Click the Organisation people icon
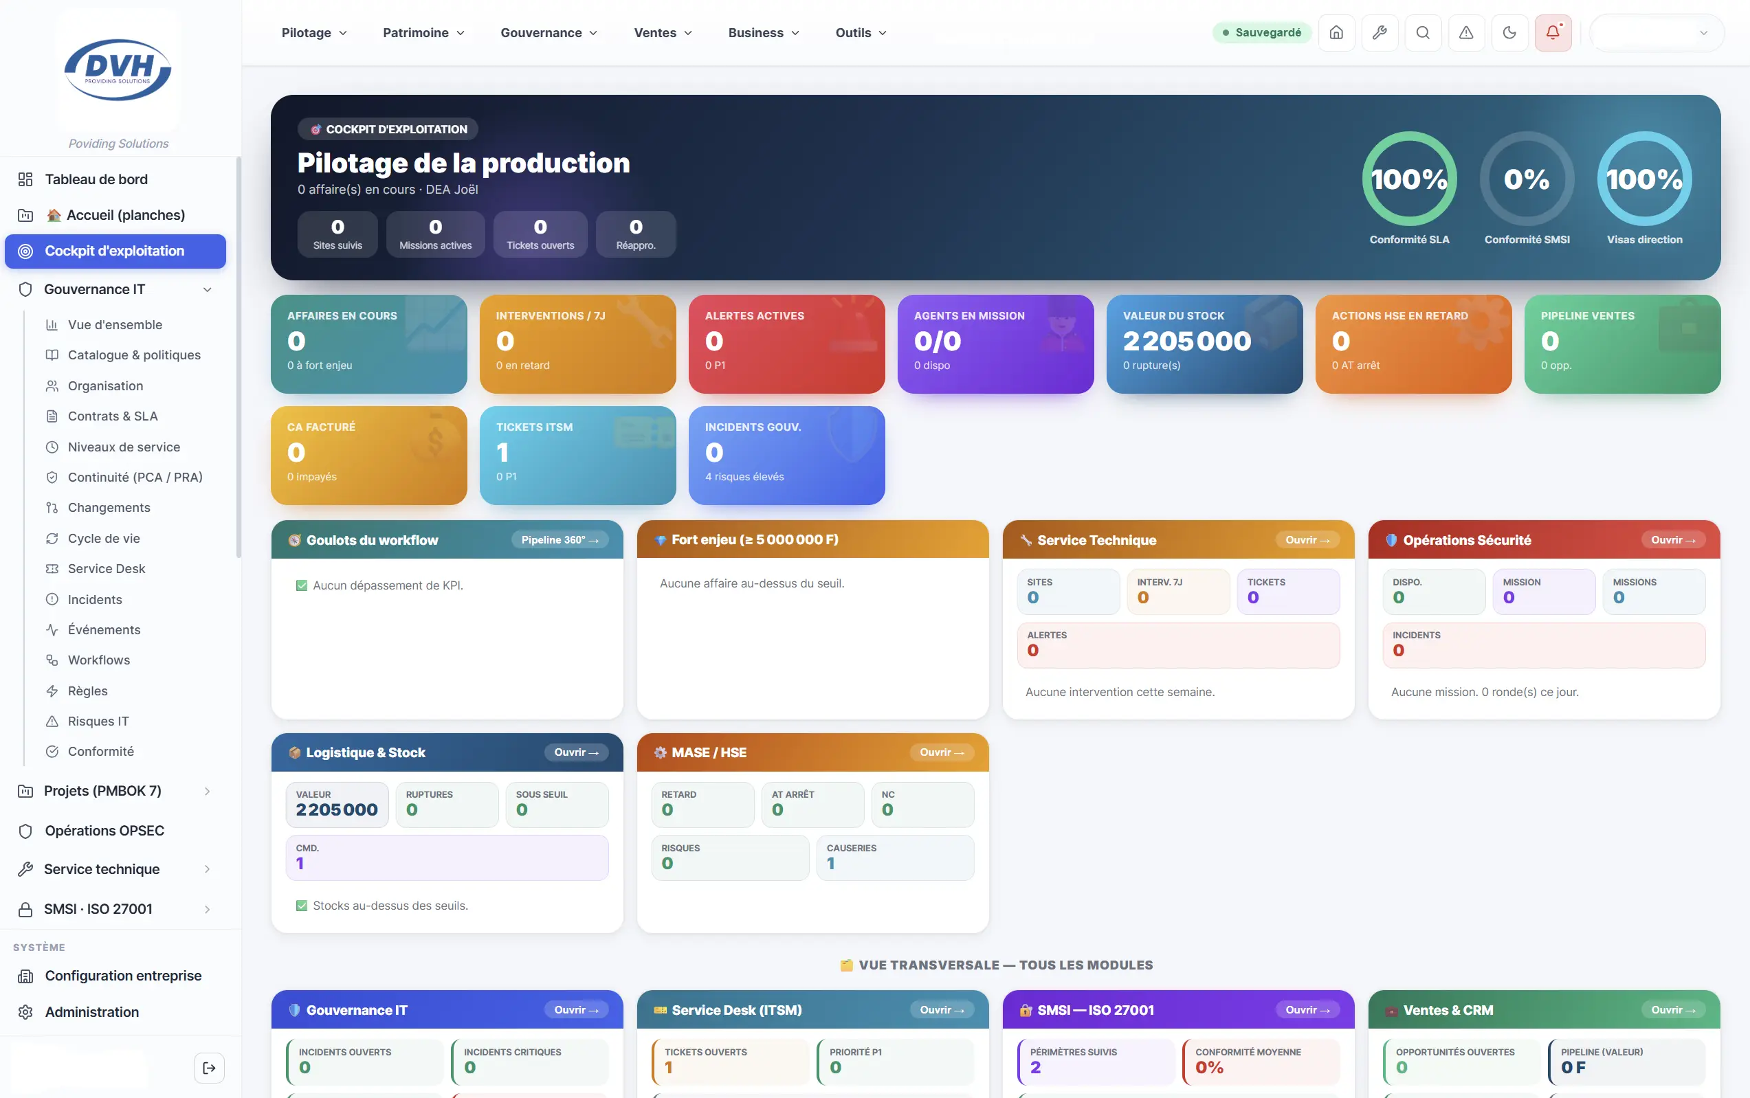 point(52,385)
